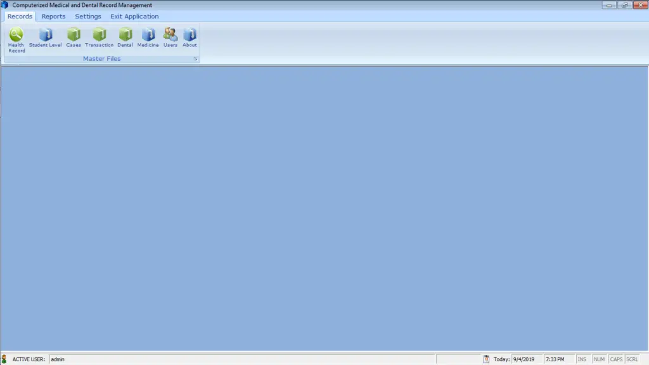Toggle the INS indicator
Screen dimensions: 649x365
(583, 359)
